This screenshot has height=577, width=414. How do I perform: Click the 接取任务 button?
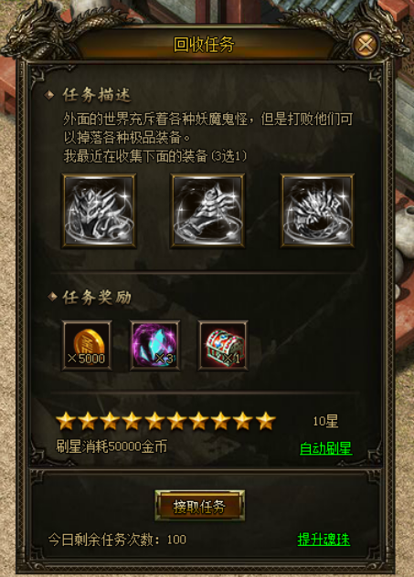pyautogui.click(x=199, y=507)
